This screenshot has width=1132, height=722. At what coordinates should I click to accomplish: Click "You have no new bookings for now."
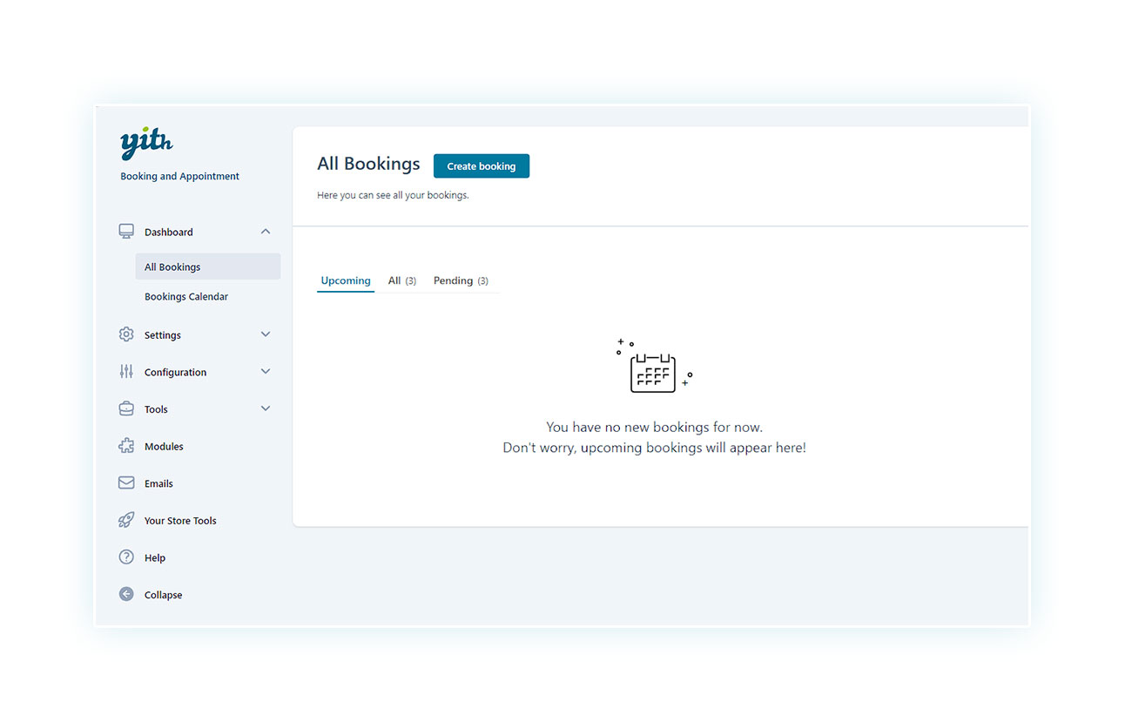click(x=654, y=427)
